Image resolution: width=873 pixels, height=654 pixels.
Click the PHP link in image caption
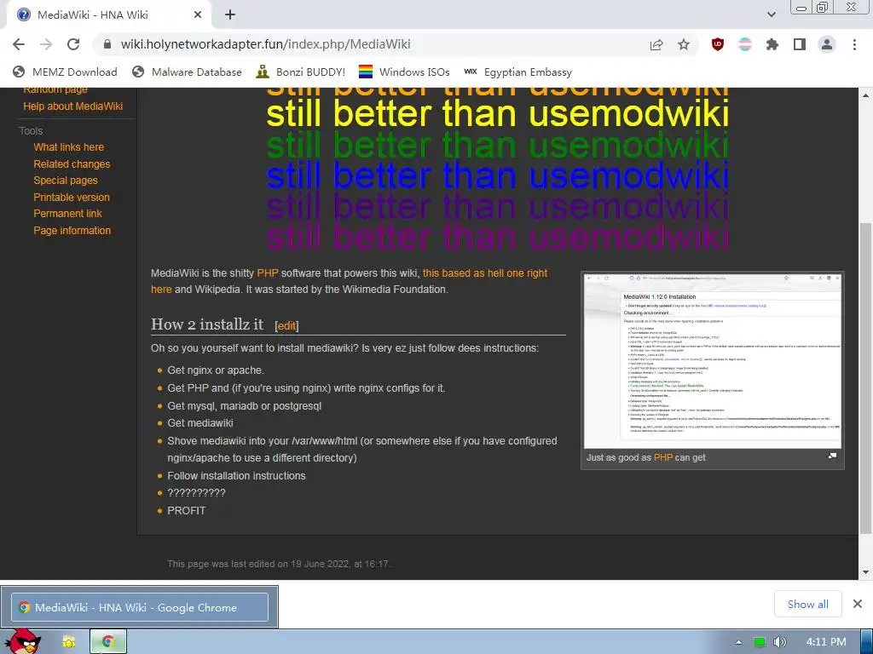pyautogui.click(x=663, y=457)
